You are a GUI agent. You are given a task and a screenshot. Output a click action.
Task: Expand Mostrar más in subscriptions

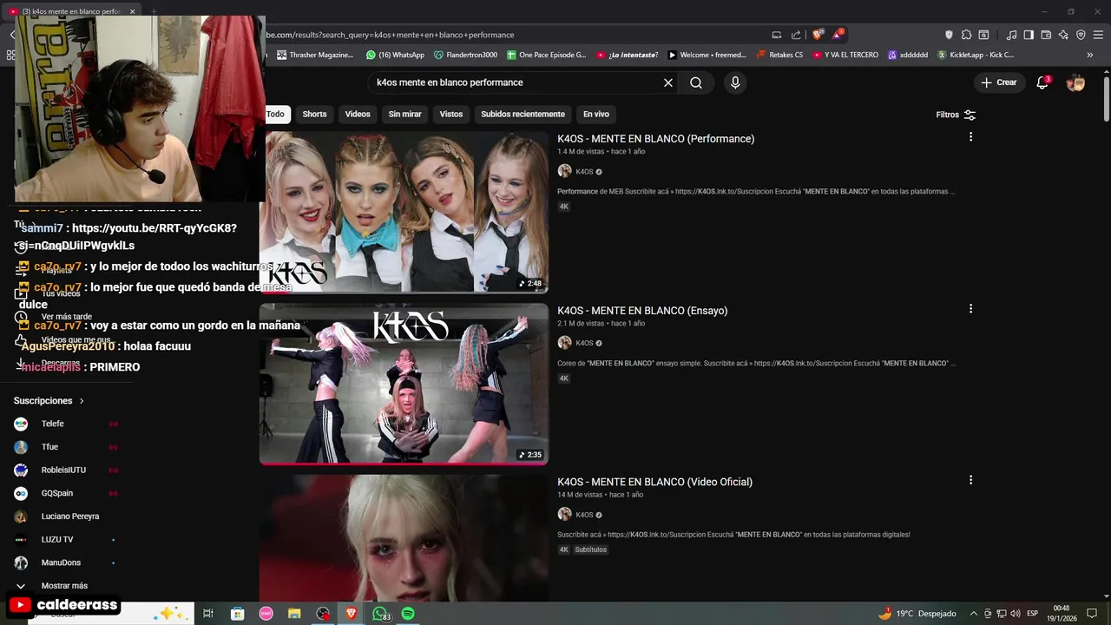pos(64,586)
